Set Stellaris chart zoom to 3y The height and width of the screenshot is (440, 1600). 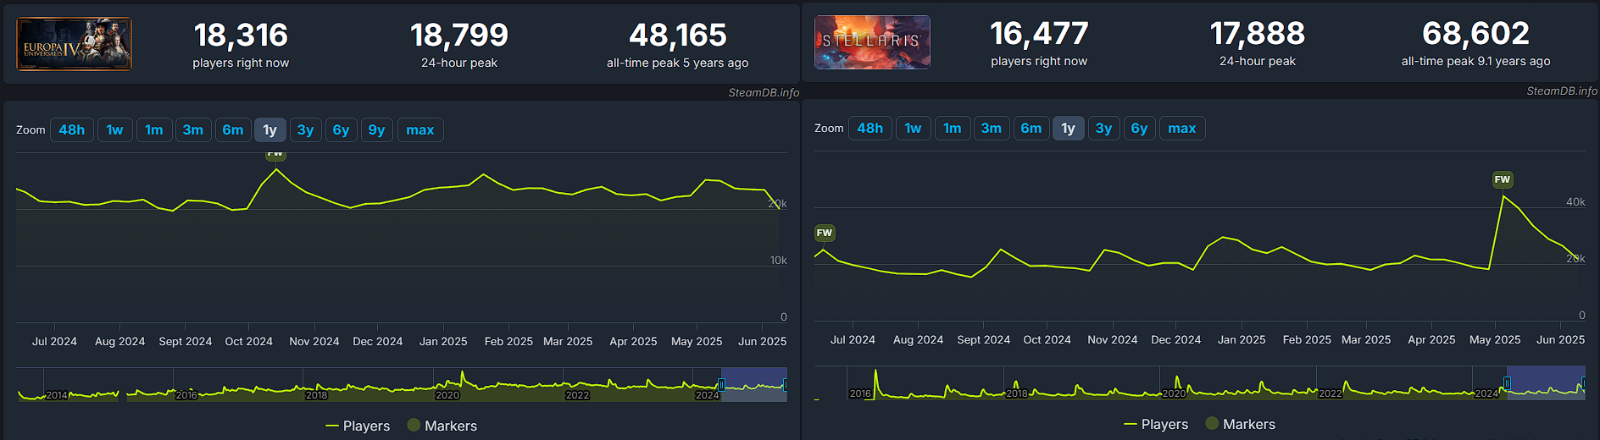[x=1104, y=128]
